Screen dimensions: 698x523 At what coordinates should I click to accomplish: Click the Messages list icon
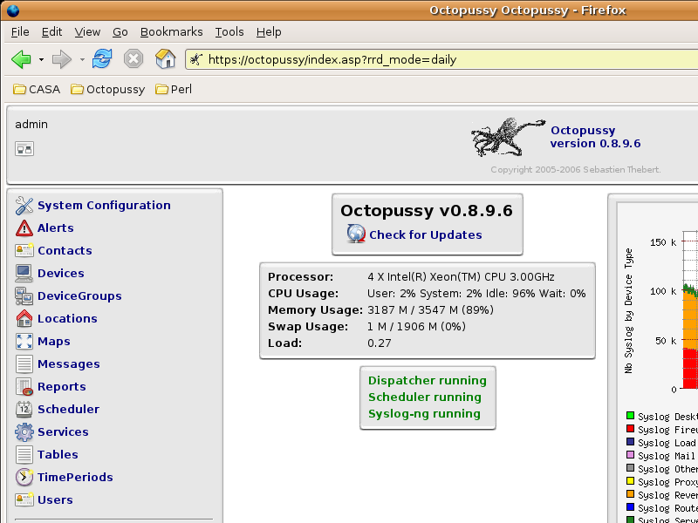point(24,363)
